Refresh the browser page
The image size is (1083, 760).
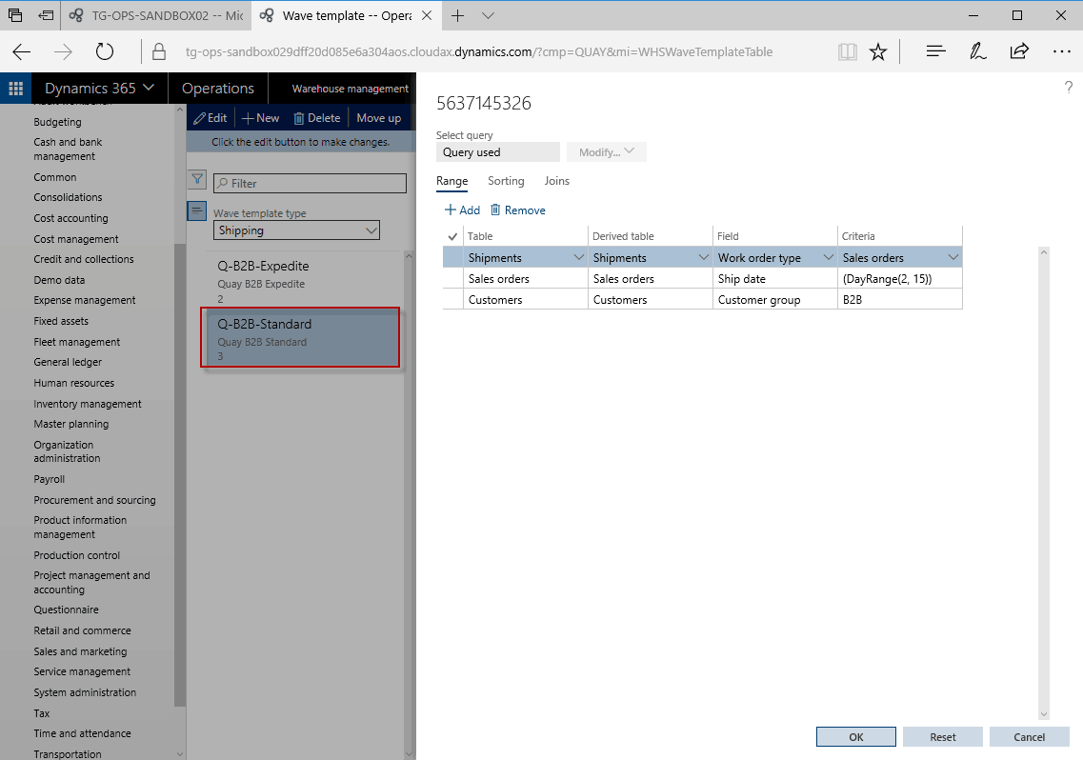(x=104, y=51)
